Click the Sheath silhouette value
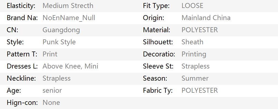This screenshot has width=278, height=109. click(193, 42)
